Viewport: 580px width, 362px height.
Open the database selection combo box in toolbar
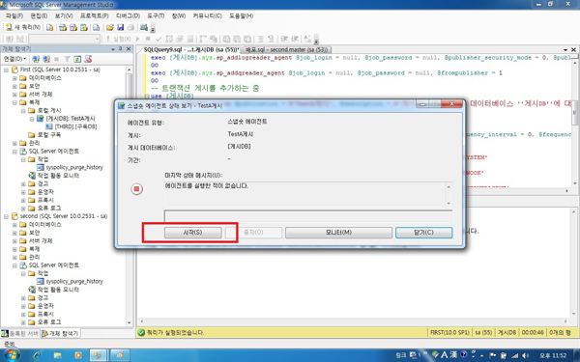(65, 39)
